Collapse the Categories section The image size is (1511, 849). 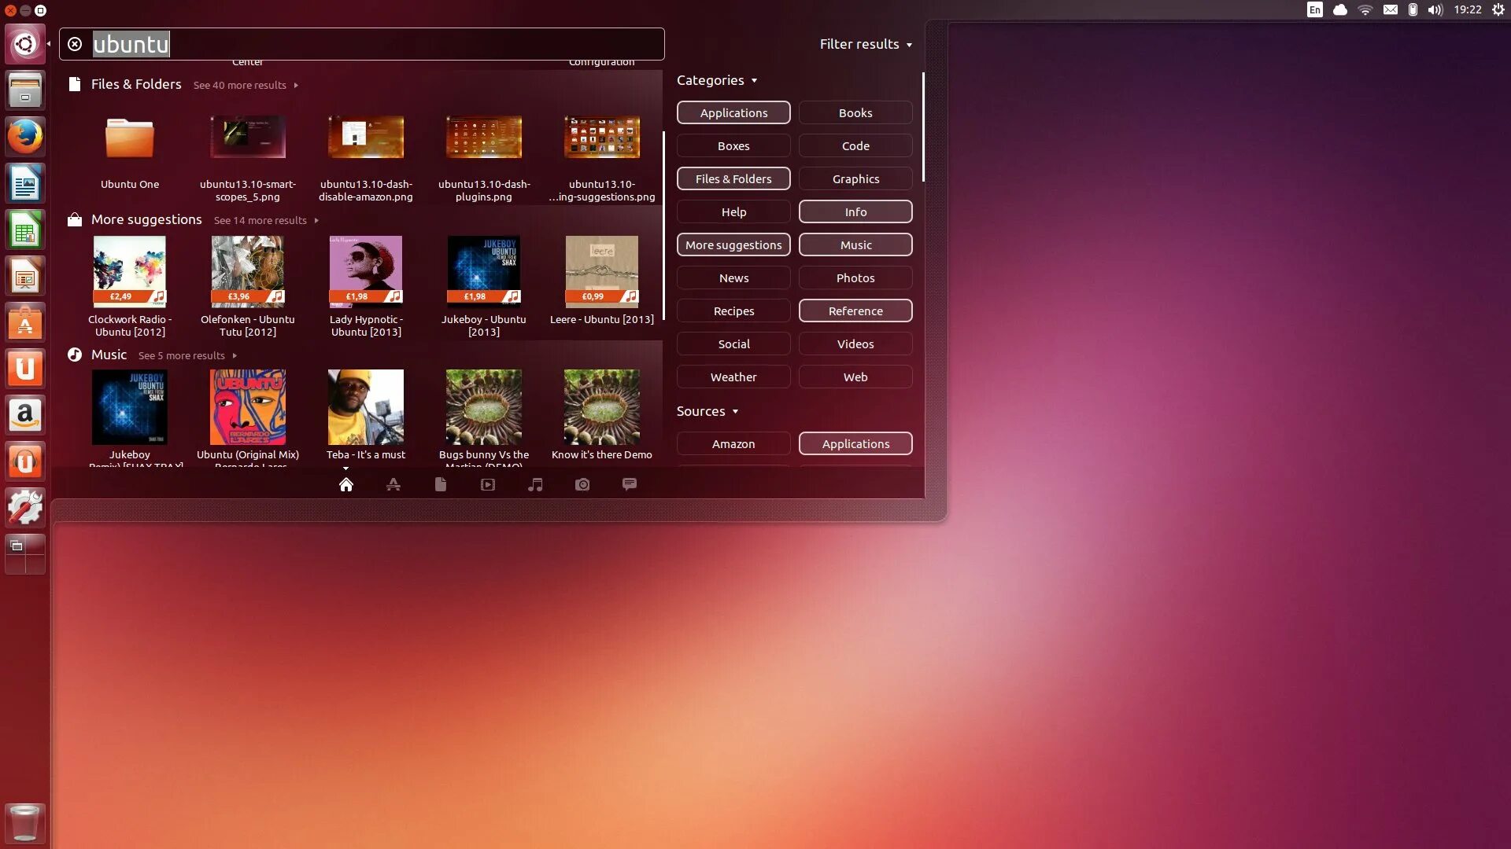pos(716,80)
